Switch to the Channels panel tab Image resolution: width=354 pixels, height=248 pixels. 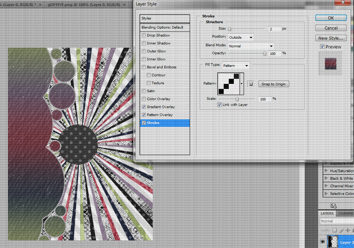coord(345,213)
